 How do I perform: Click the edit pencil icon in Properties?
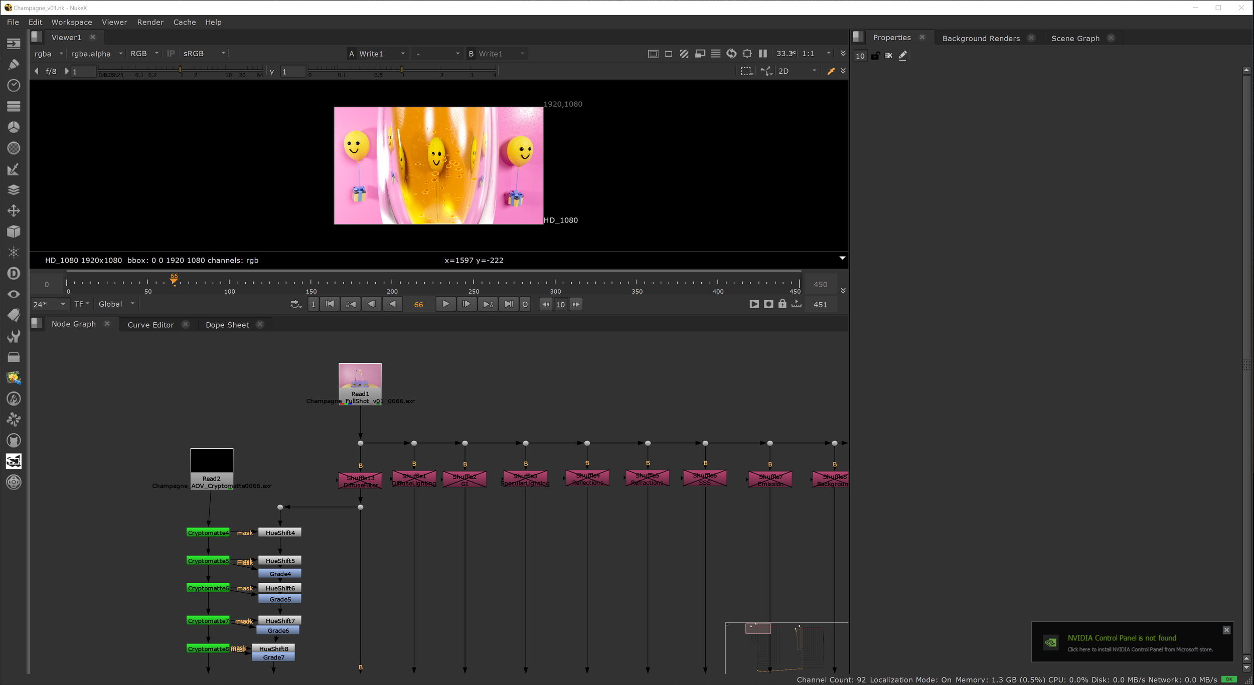tap(903, 56)
